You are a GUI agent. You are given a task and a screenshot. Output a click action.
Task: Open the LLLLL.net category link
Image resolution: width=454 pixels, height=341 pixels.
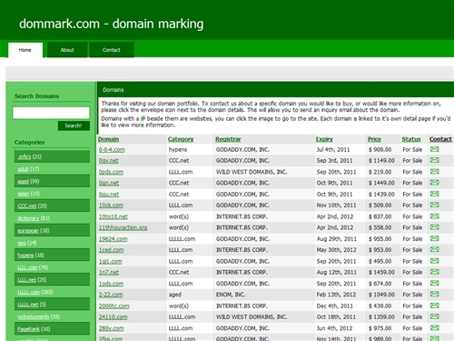click(x=27, y=305)
